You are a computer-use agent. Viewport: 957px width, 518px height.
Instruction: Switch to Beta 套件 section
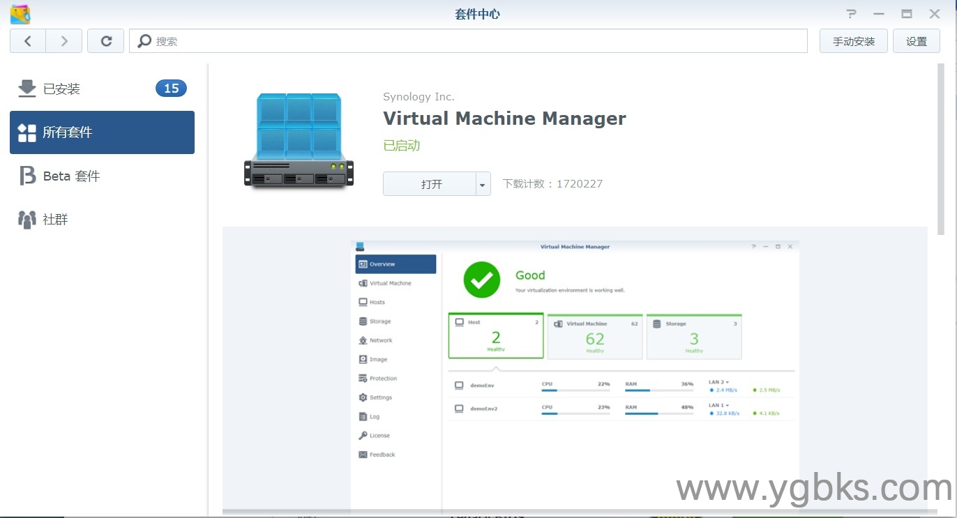[x=71, y=176]
